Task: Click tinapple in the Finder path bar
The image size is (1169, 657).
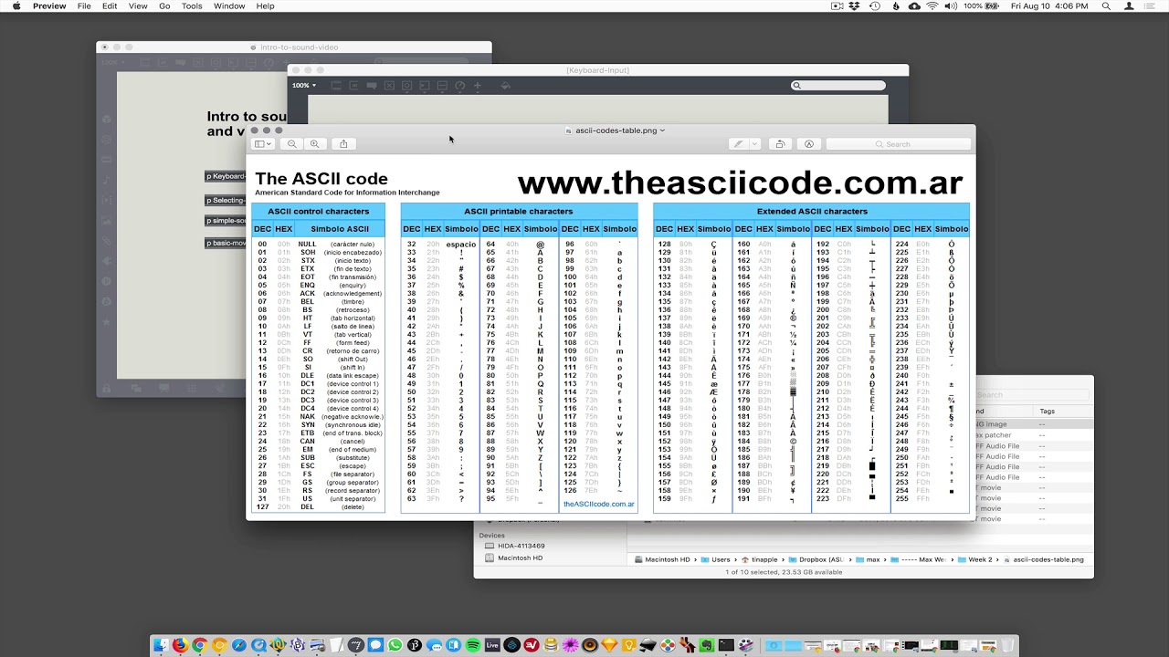Action: [758, 559]
